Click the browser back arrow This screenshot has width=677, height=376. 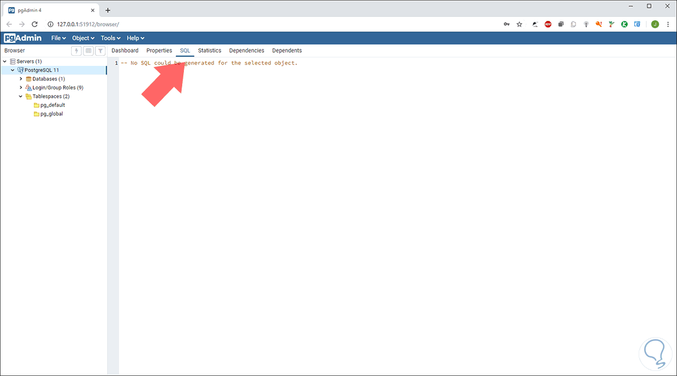[9, 24]
